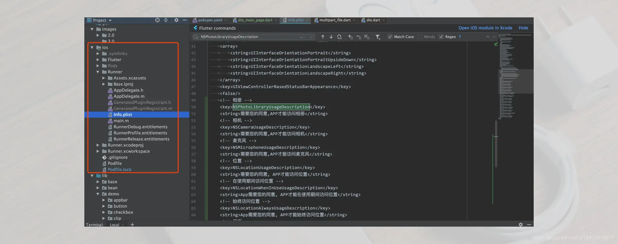Select main.m file
618x244 pixels.
[121, 121]
